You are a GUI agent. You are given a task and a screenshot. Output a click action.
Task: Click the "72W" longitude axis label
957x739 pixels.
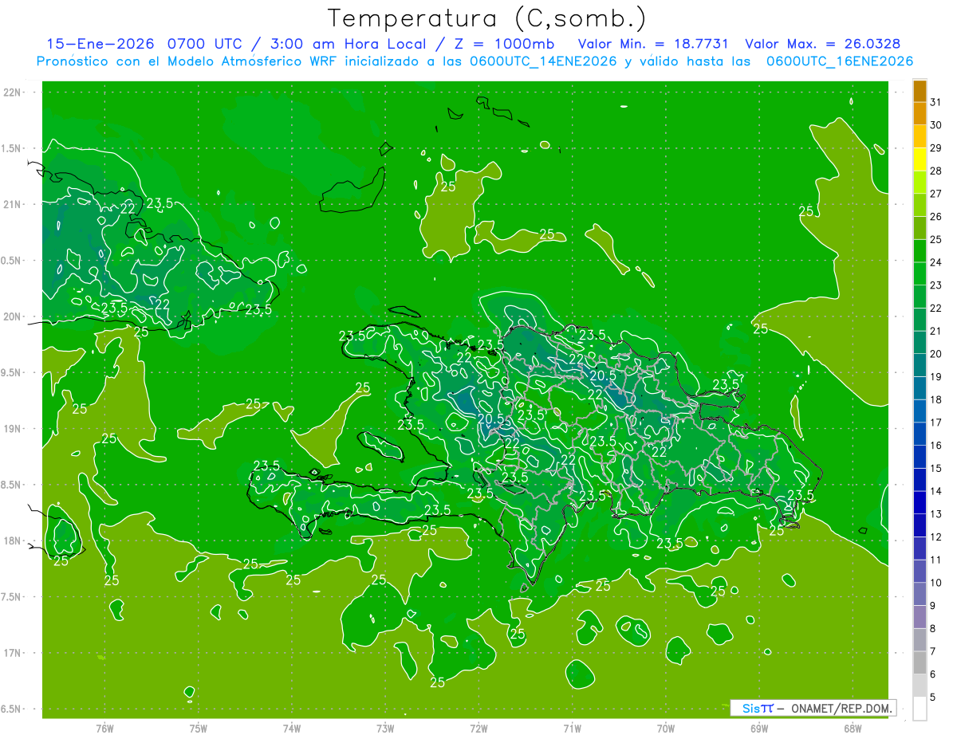click(479, 728)
